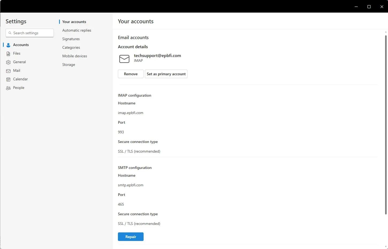Click the People icon in sidebar
This screenshot has width=388, height=249.
click(8, 88)
